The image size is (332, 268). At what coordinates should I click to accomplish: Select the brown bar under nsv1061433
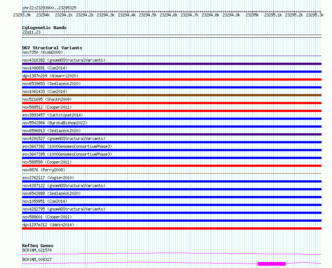(x=172, y=95)
